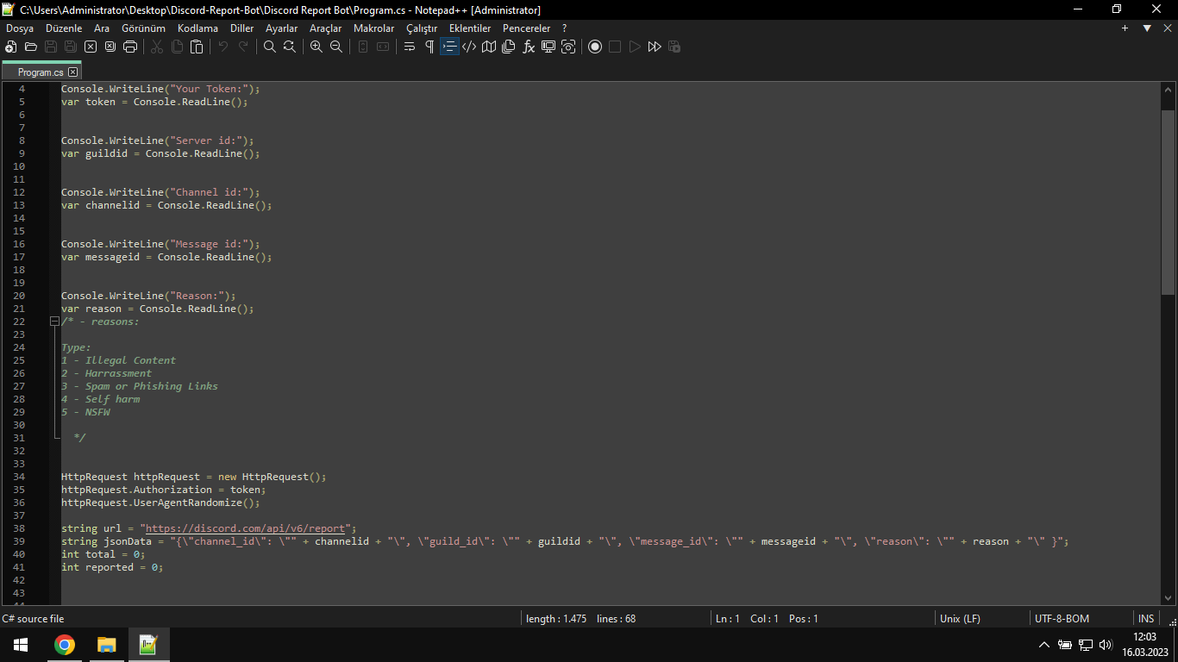Close current file toolbar icon
Screen dimensions: 1178x662
(x=91, y=47)
